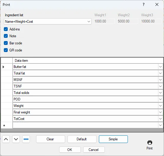
Task: Expand the Total solids dropdown arrow
Action: click(x=160, y=93)
